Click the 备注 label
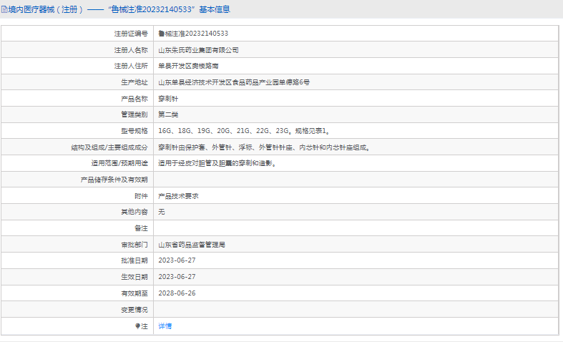Viewport: 563px width, 342px height. (x=141, y=228)
